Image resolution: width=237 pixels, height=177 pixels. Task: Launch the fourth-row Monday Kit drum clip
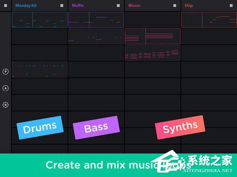[39, 69]
